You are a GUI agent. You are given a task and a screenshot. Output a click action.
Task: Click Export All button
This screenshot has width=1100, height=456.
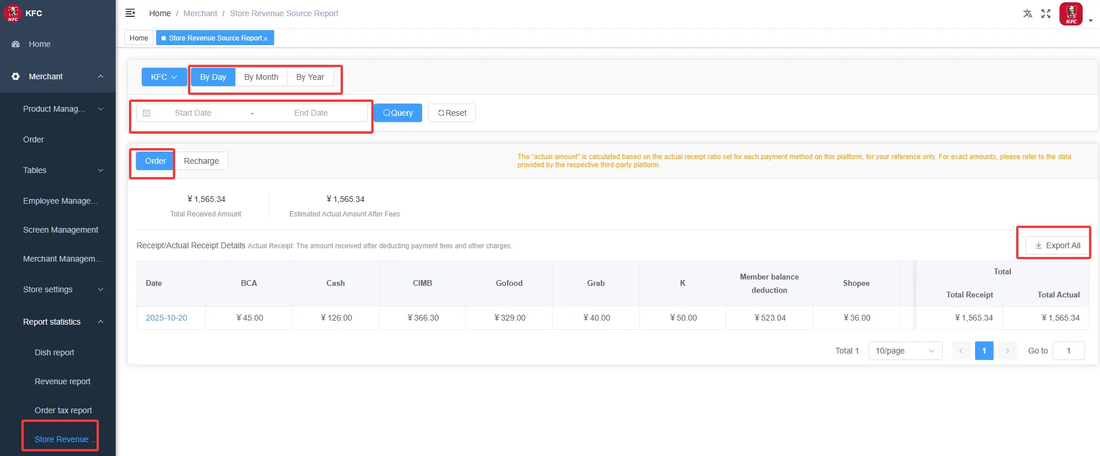[1057, 245]
